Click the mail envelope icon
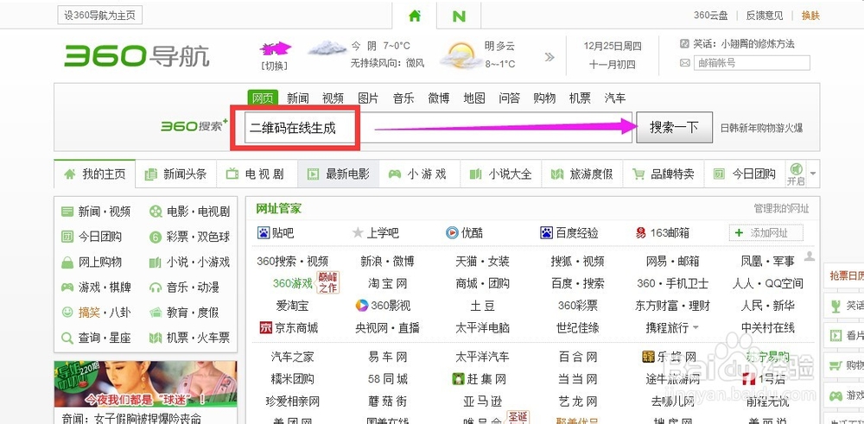864x424 pixels. [685, 63]
